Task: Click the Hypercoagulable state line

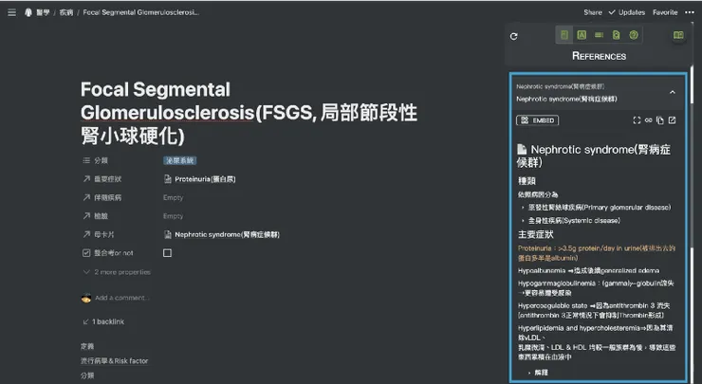Action: point(594,311)
